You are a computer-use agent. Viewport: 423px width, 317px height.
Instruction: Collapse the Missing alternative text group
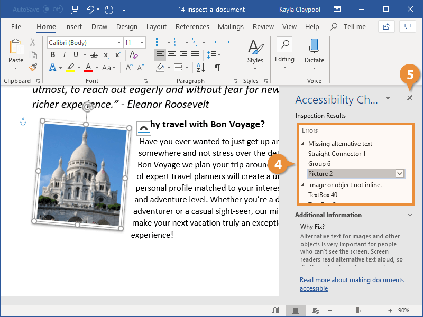tap(303, 144)
